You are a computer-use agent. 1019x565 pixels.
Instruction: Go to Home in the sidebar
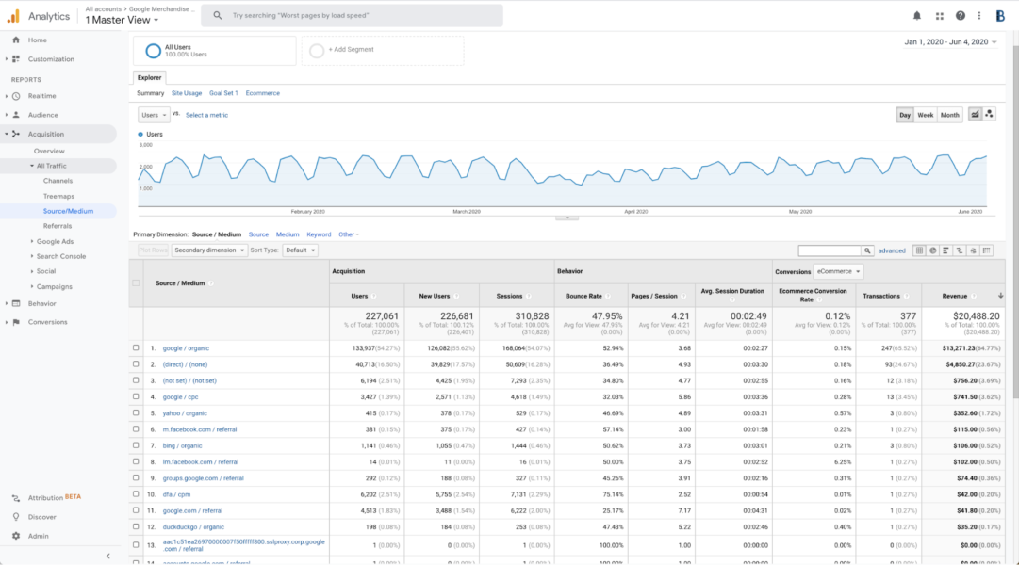point(37,40)
